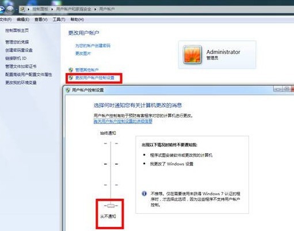Click the Administrator account flower picture

click(192, 55)
